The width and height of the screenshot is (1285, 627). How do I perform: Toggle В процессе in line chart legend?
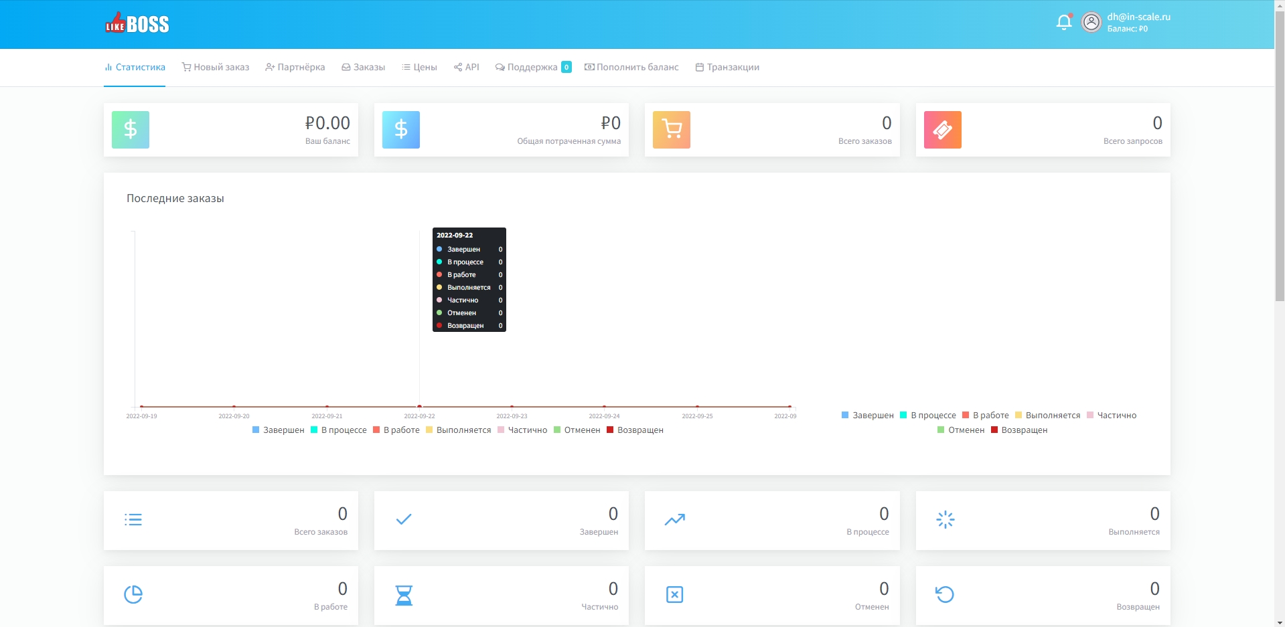tap(339, 430)
